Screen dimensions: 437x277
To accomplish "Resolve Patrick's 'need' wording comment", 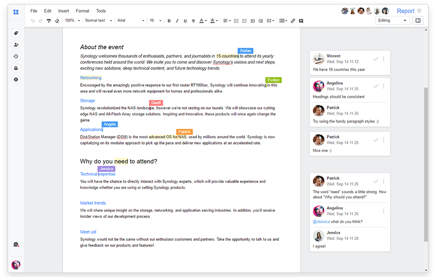I will 376,181.
